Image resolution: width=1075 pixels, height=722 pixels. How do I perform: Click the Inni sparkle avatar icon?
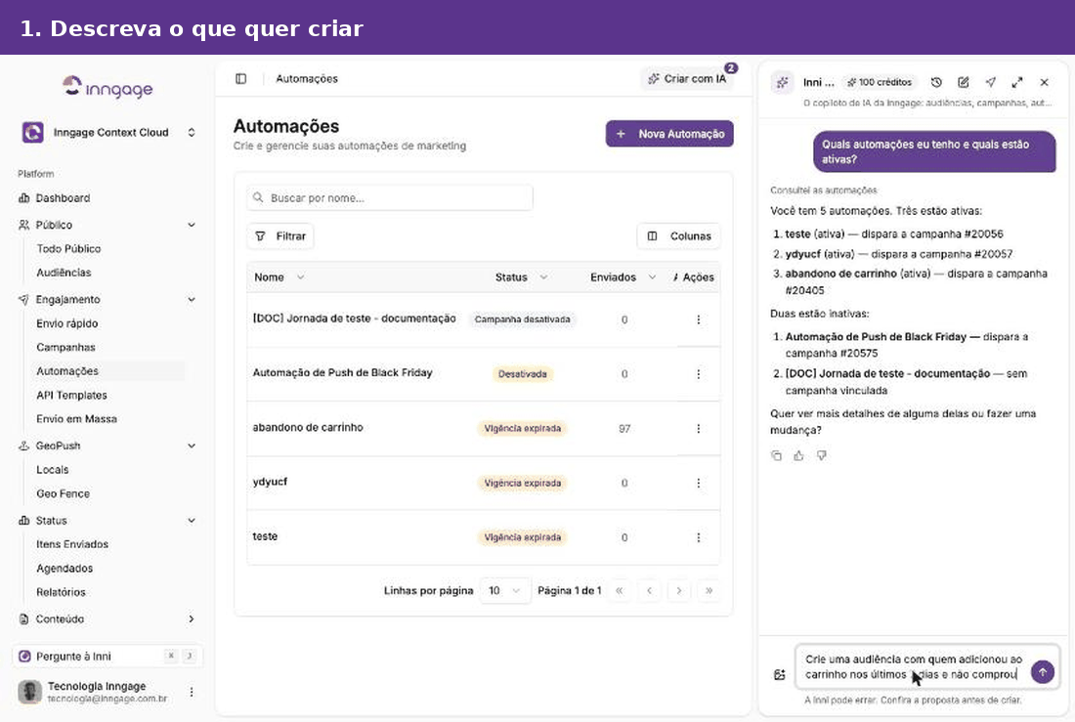(782, 83)
